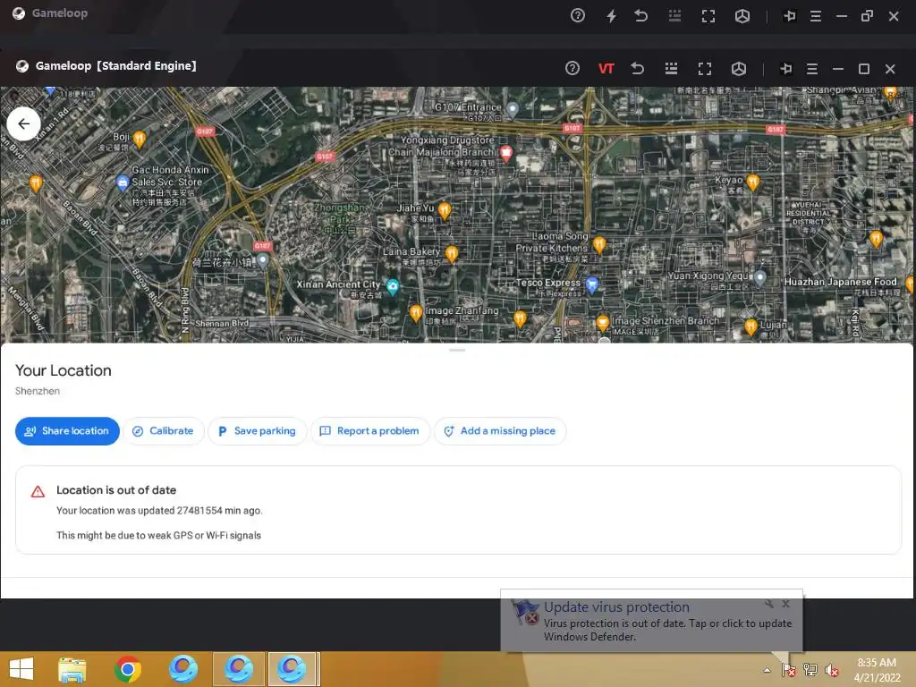Select Boji restaurant marker on map

(x=139, y=139)
